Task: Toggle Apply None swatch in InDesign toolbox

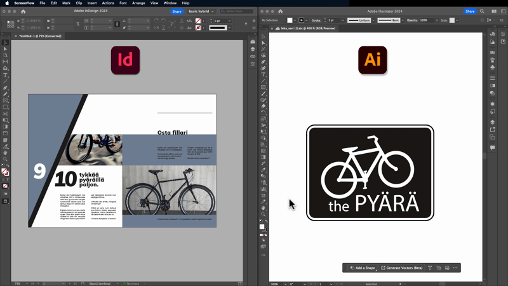Action: (5, 186)
